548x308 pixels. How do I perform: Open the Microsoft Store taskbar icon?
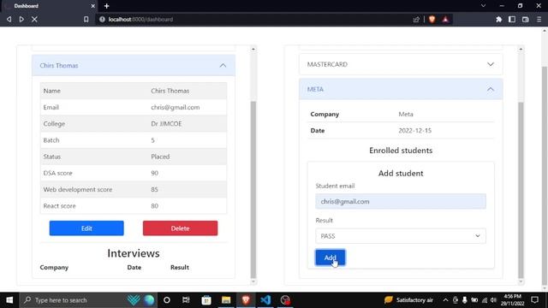click(x=206, y=300)
